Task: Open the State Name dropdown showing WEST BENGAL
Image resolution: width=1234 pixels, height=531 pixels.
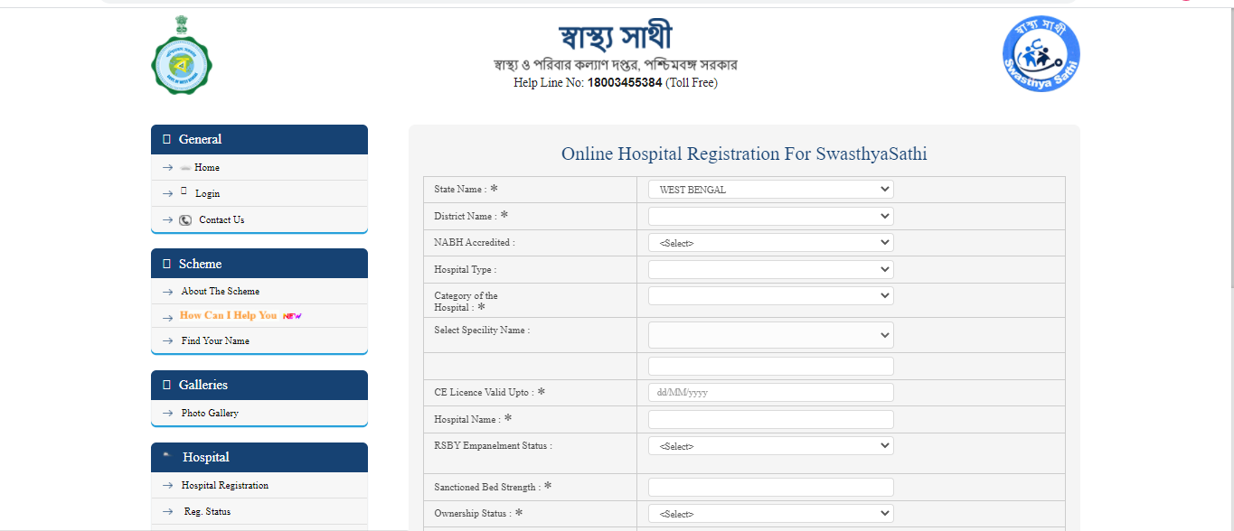Action: pos(771,190)
